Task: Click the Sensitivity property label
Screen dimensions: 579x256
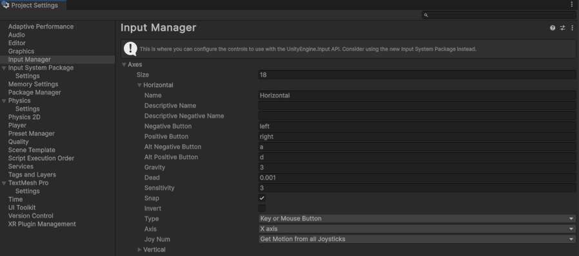Action: click(x=159, y=188)
